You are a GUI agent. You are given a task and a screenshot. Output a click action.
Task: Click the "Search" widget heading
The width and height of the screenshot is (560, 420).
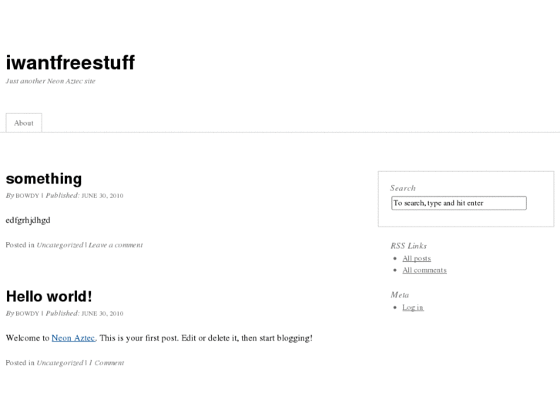coord(403,188)
